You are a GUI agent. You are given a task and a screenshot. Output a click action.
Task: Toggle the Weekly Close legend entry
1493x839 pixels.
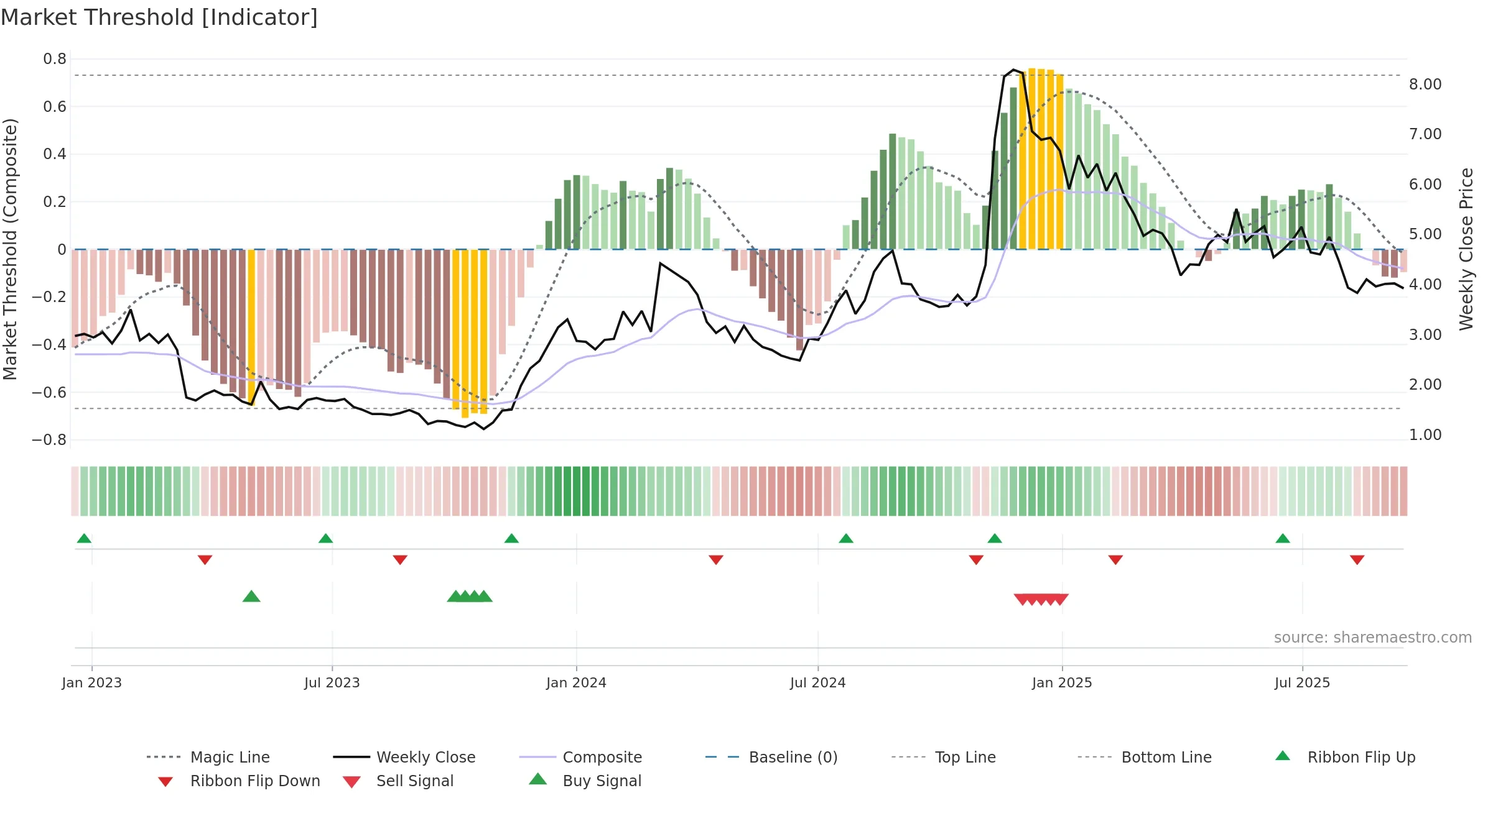404,757
